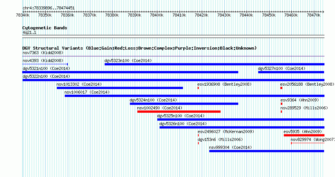335x177 pixels.
Task: Click the blue bar under dgv5325n100
Action: coord(241,120)
